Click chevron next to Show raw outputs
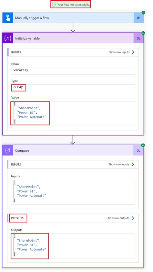Image resolution: width=153 pixels, height=272 pixels. [133, 218]
